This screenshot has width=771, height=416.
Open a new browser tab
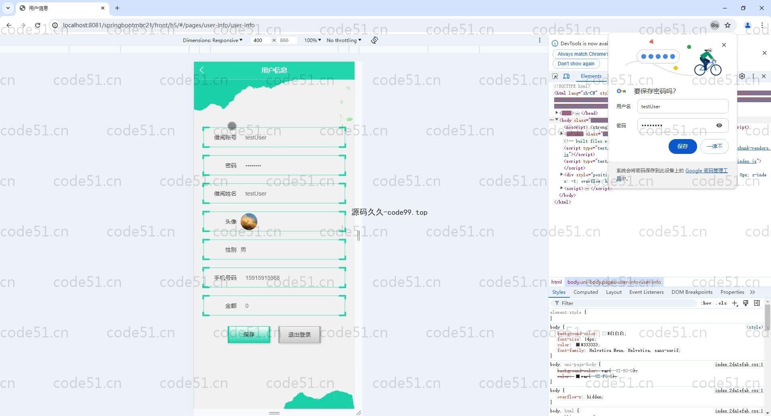(x=117, y=8)
